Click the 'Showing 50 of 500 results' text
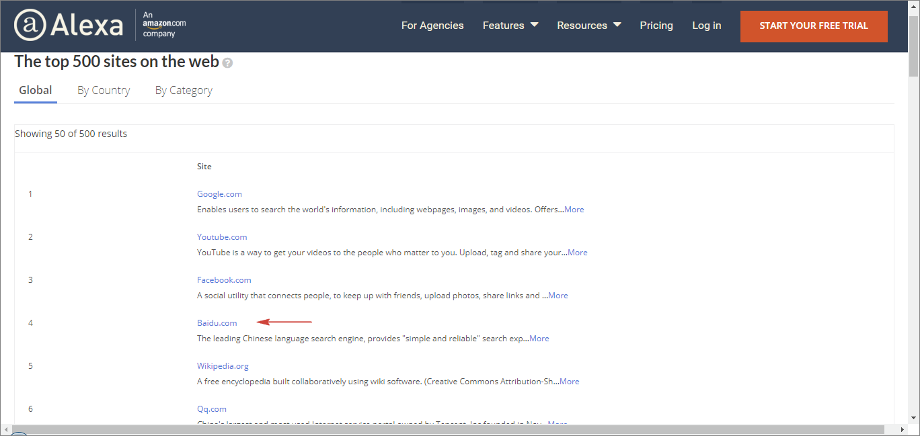Image resolution: width=920 pixels, height=436 pixels. point(71,134)
